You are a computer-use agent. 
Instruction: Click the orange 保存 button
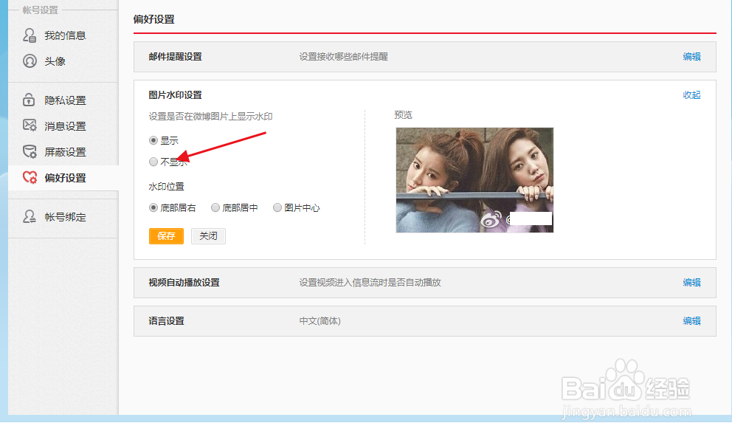tap(166, 235)
